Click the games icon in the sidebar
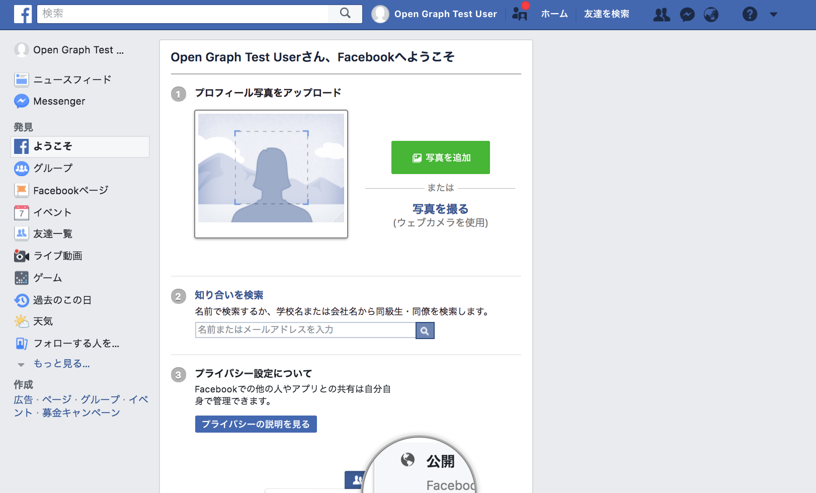This screenshot has width=816, height=493. [x=22, y=278]
